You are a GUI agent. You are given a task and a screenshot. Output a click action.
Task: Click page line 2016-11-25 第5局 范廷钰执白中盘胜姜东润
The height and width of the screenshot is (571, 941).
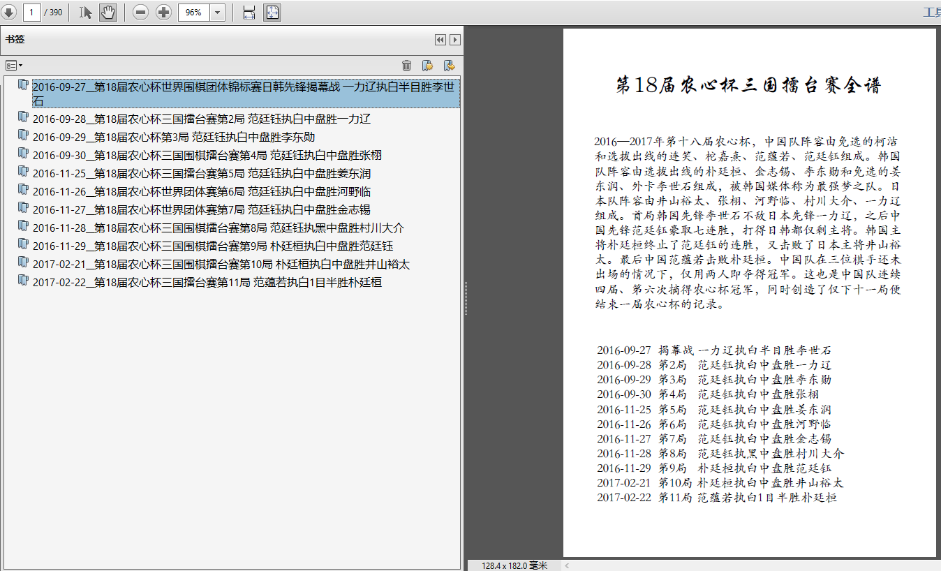pos(714,409)
